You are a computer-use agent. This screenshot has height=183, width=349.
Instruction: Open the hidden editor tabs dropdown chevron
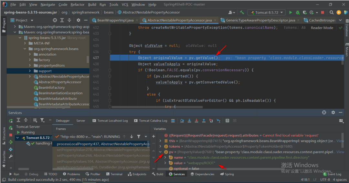[340, 20]
